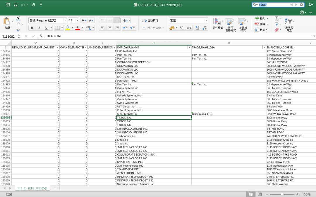316x197 pixels.
Task: Click the center text alignment icon
Action: click(x=110, y=28)
